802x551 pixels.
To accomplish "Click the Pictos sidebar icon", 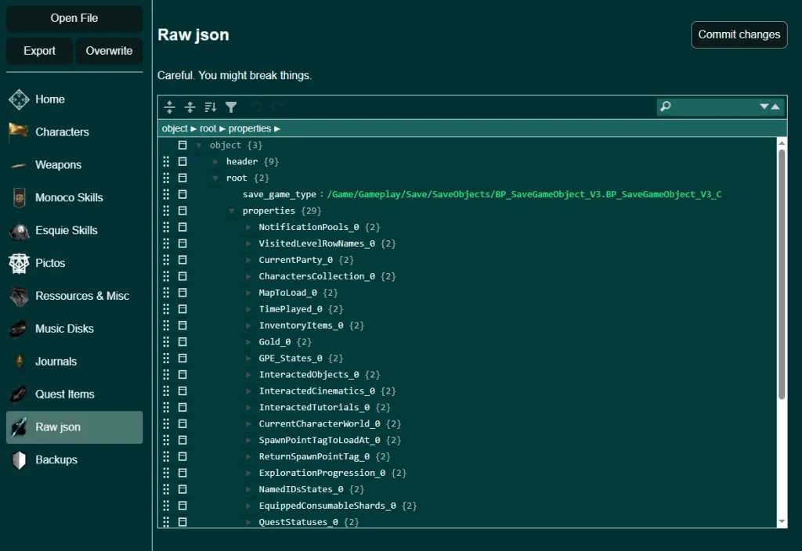I will [x=19, y=264].
